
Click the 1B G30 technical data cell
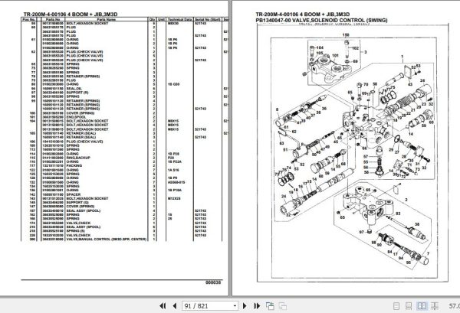coord(173,84)
